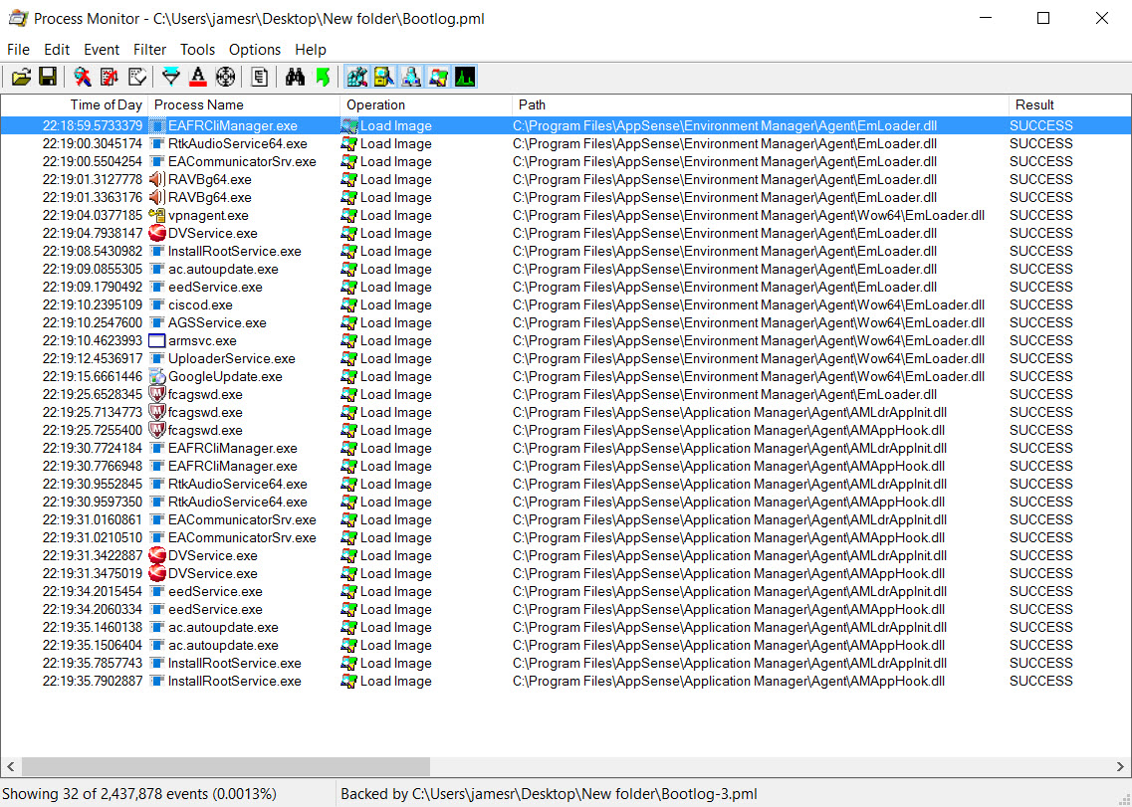Toggle Show Network Activity filter
Screen dimensions: 1132x807
point(408,76)
